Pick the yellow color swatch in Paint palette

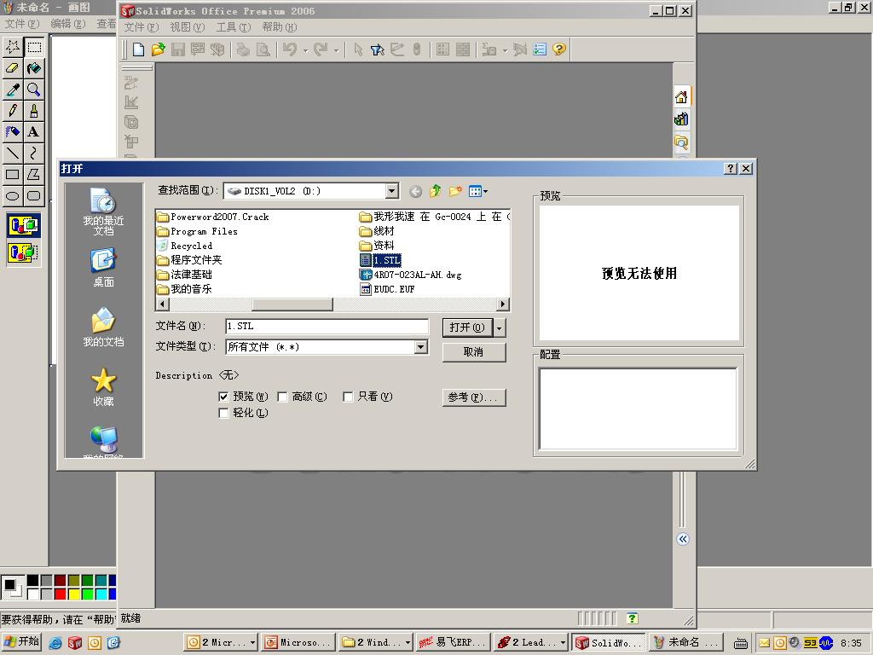tap(73, 594)
